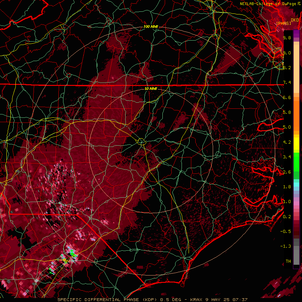Pick the pink color bar segment beside 1.0
302x302 pixels.
coord(296,203)
